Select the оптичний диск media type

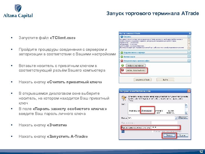159,112
